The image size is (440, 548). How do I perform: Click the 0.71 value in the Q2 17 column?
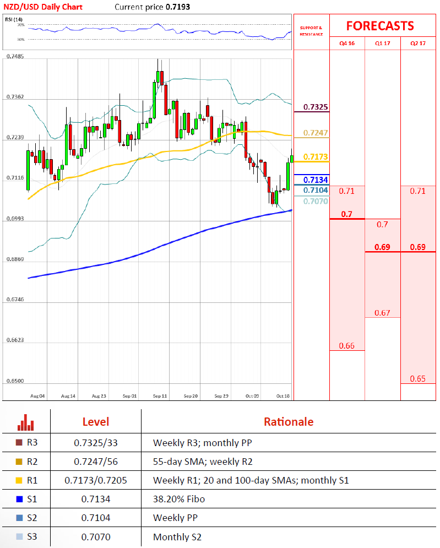[x=417, y=191]
